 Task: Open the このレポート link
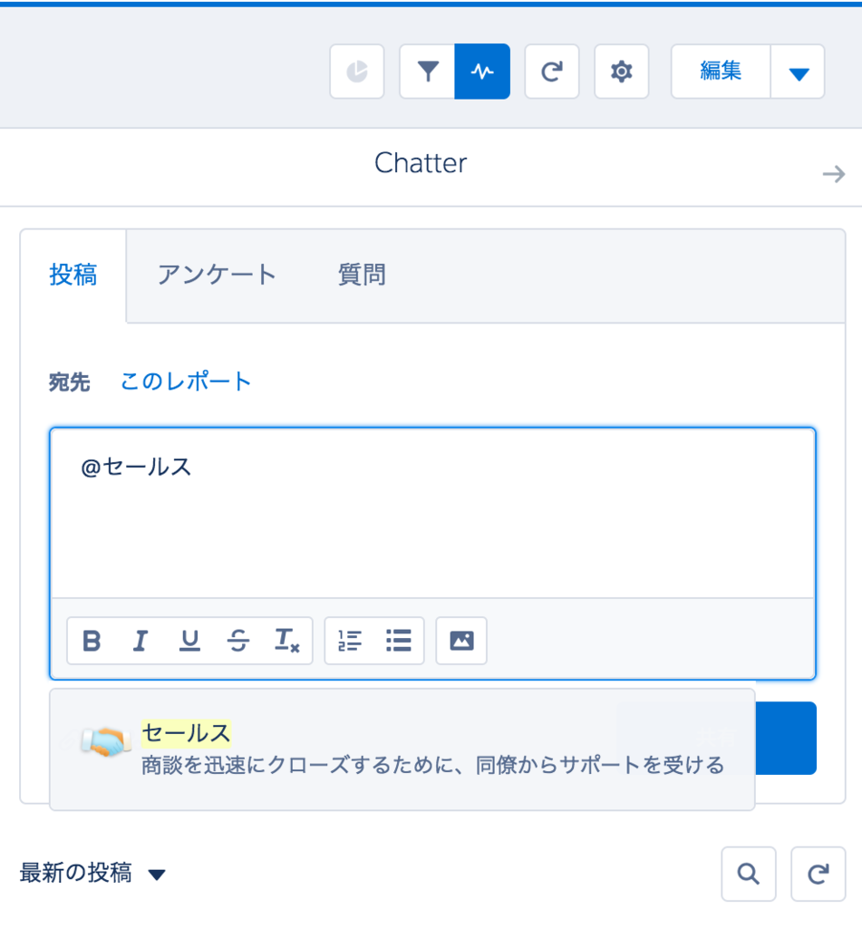pyautogui.click(x=185, y=382)
